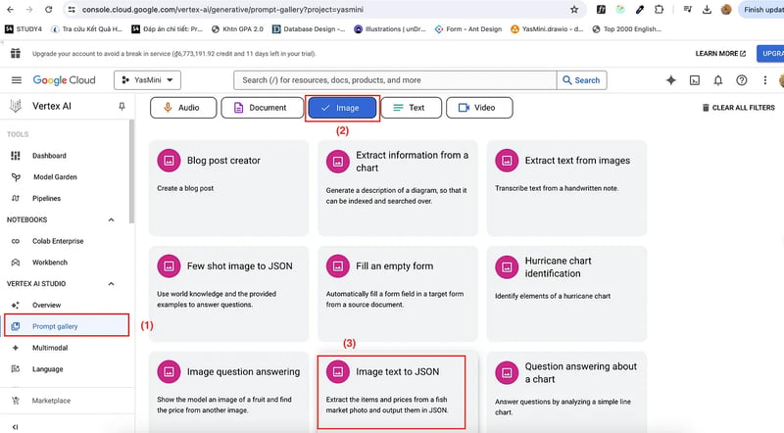Screen dimensions: 784x433
Task: Collapse the Notebooks section
Action: coord(111,220)
